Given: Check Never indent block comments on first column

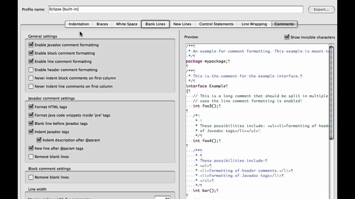Looking at the screenshot, I should [31, 78].
